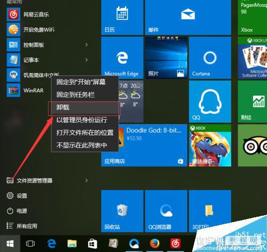Open the Doodle God 应用商店 tile
267x252 pixels.
[144, 145]
